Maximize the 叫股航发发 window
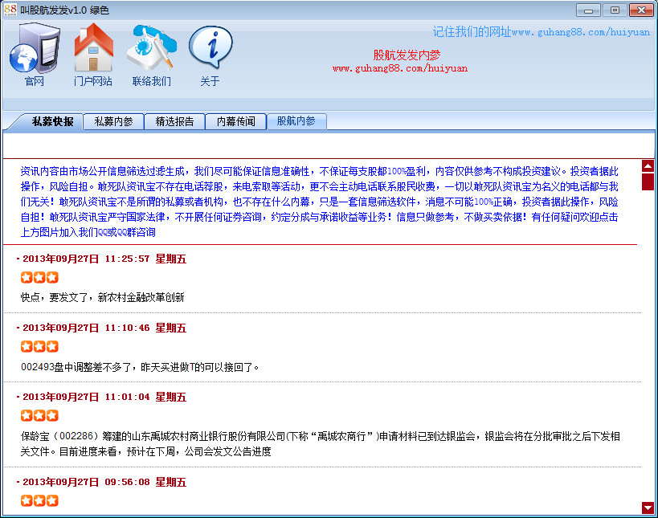 tap(615, 10)
